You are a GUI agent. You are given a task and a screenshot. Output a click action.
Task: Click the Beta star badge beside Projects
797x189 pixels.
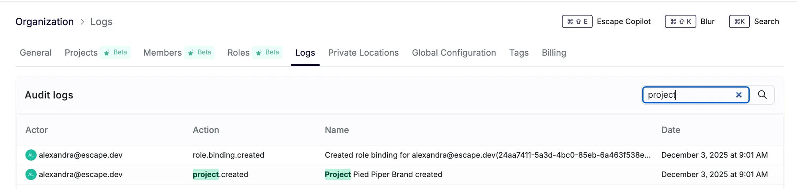click(116, 52)
